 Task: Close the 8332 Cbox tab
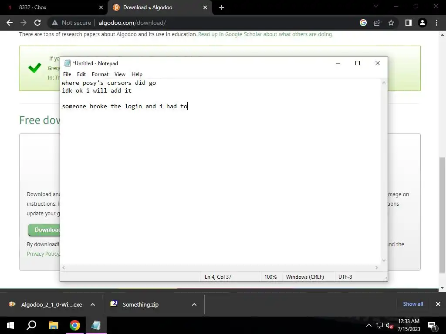click(101, 7)
